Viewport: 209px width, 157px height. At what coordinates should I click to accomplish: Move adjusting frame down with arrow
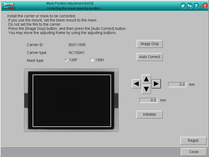click(x=146, y=89)
